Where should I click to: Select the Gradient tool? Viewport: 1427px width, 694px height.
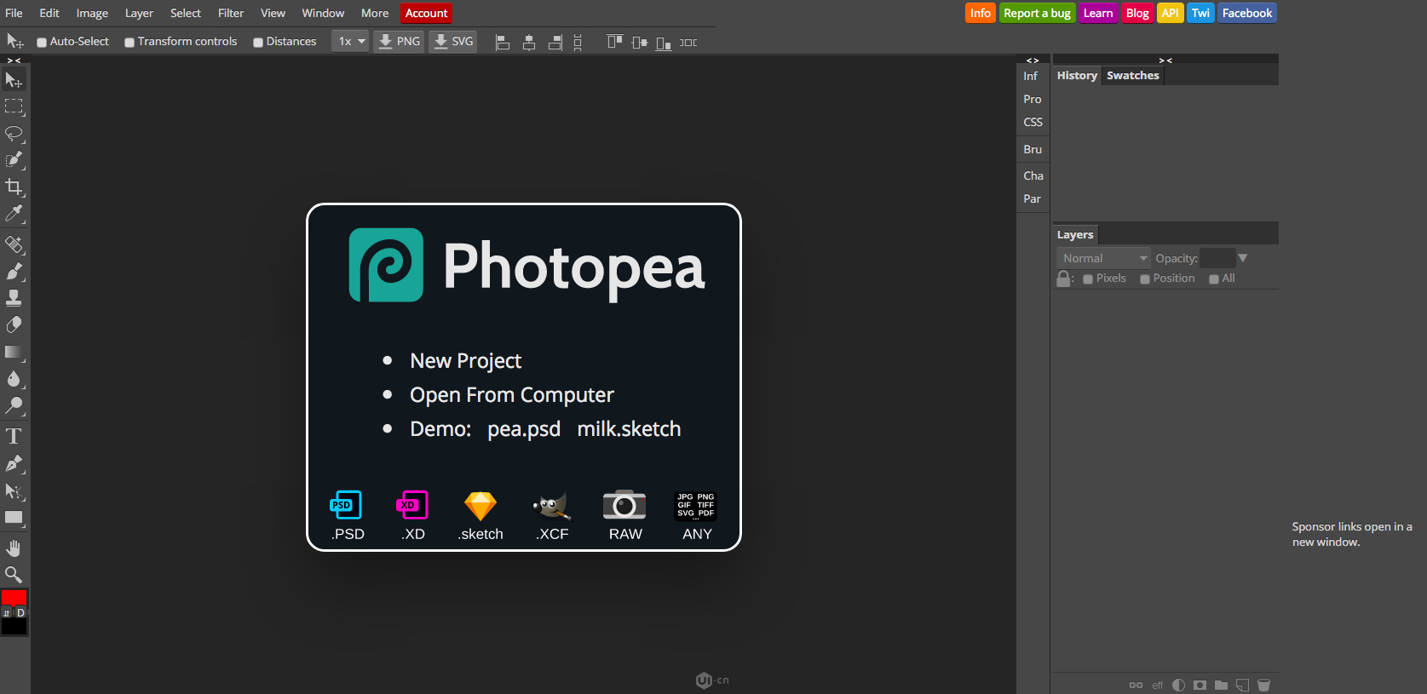(x=14, y=352)
